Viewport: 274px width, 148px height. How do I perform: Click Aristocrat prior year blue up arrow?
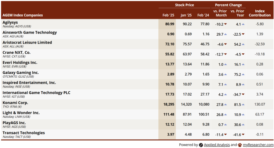(x=243, y=44)
